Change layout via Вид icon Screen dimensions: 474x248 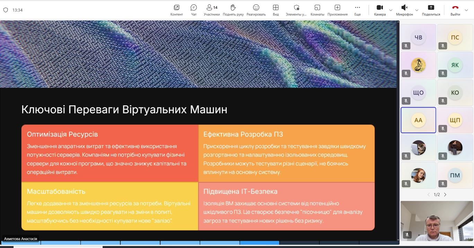[x=275, y=10]
